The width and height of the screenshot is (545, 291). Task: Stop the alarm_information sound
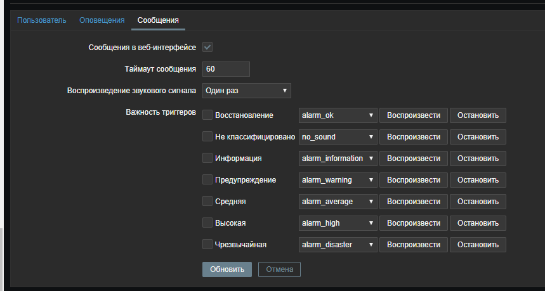point(478,158)
